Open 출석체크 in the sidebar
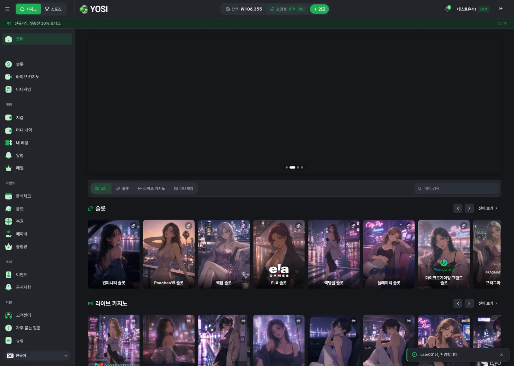The height and width of the screenshot is (366, 514). (x=37, y=196)
